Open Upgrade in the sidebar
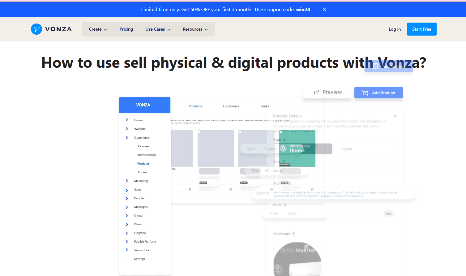The height and width of the screenshot is (276, 466). click(x=140, y=233)
